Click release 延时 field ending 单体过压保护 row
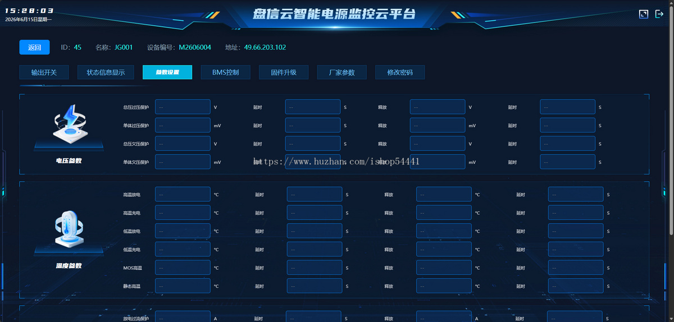The height and width of the screenshot is (322, 674). 568,125
